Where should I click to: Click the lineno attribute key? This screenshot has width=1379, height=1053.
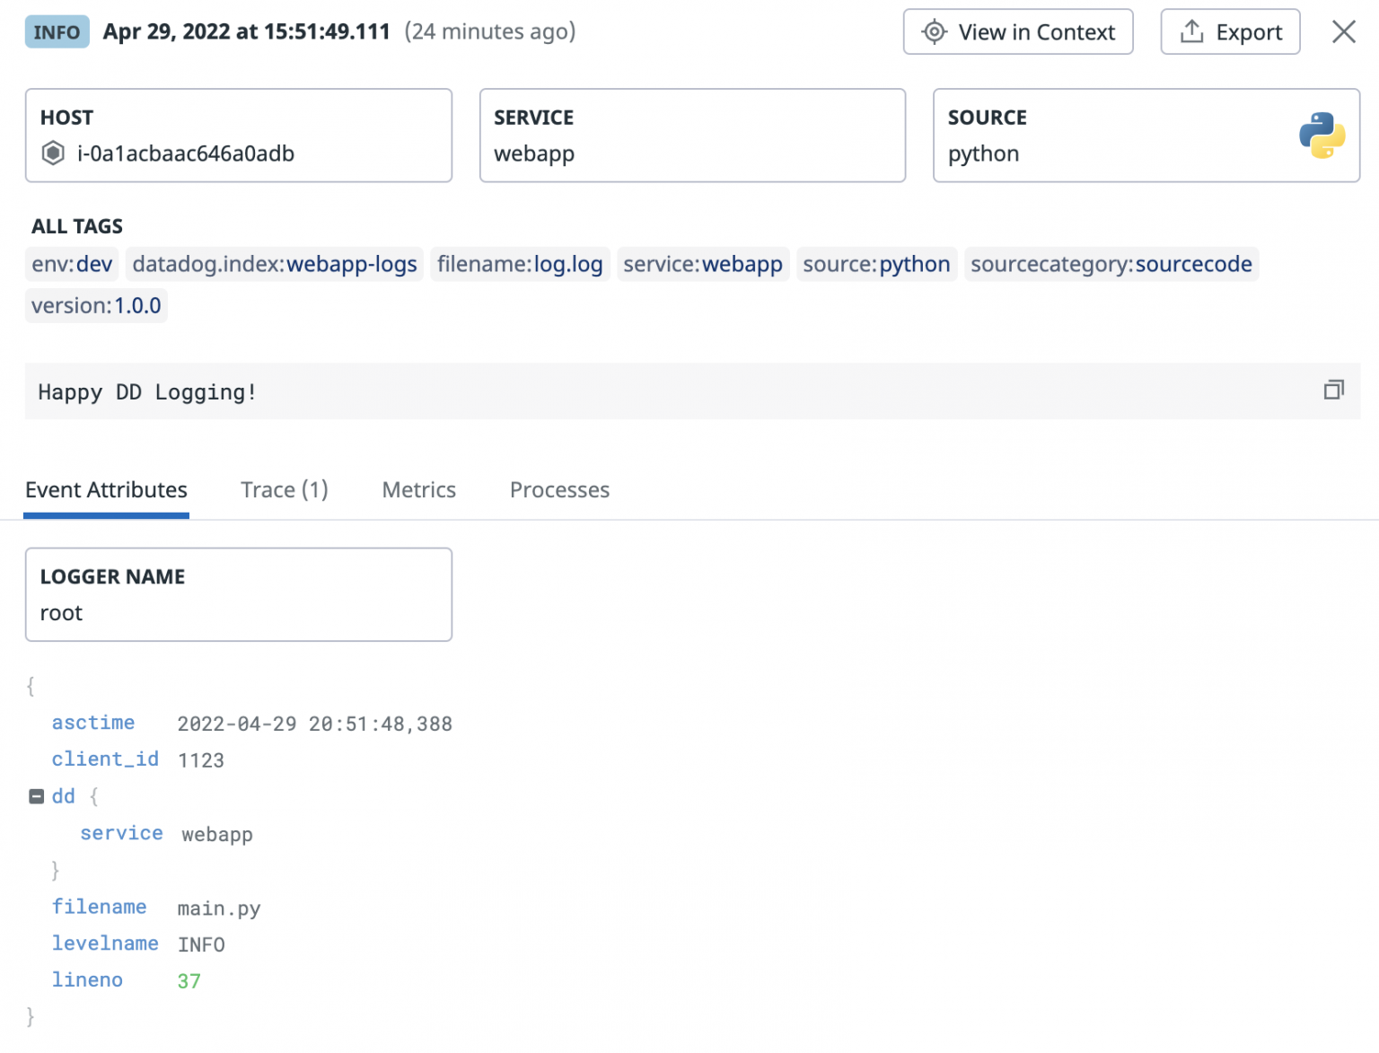tap(87, 979)
